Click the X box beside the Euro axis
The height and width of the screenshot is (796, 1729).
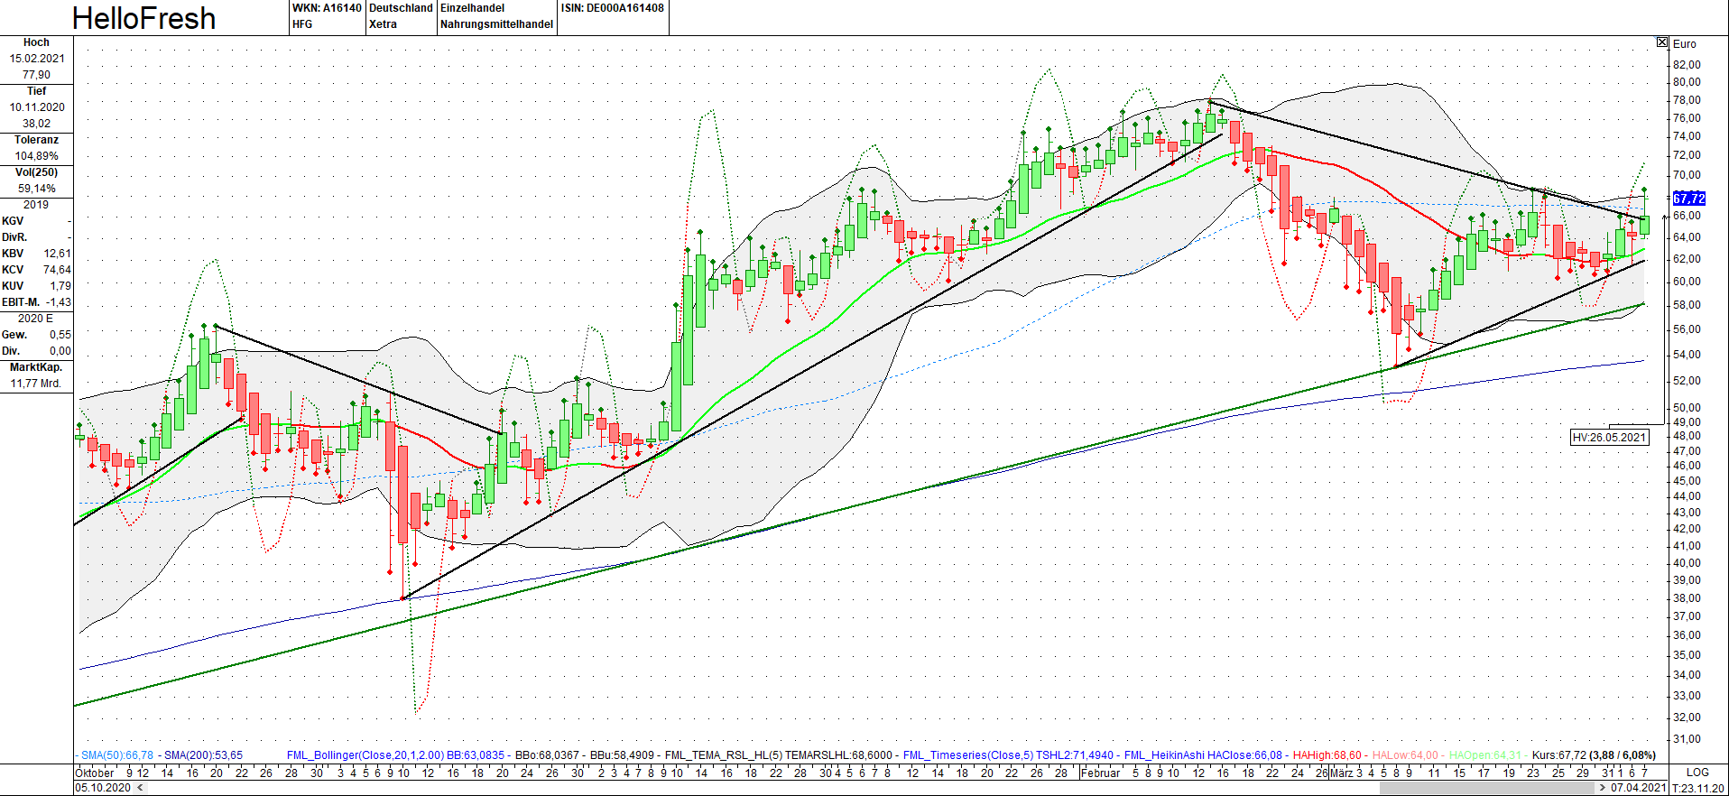(1662, 42)
